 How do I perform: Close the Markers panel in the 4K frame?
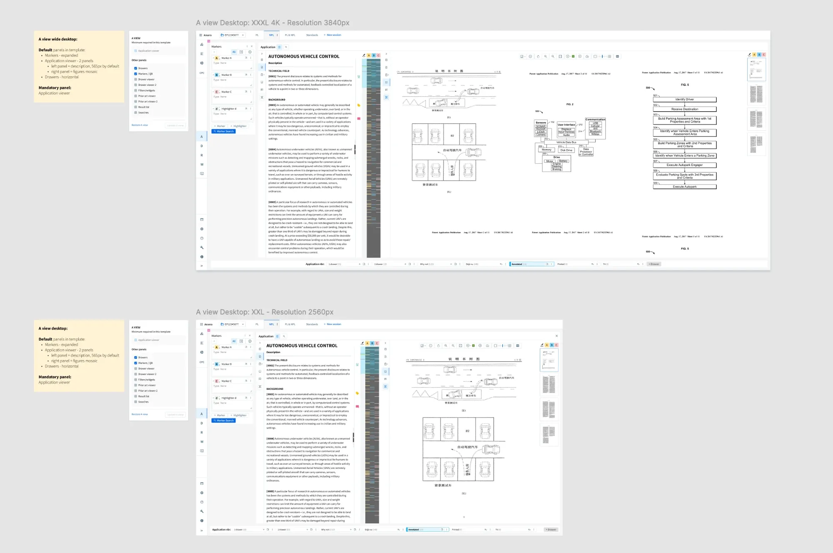click(x=252, y=46)
